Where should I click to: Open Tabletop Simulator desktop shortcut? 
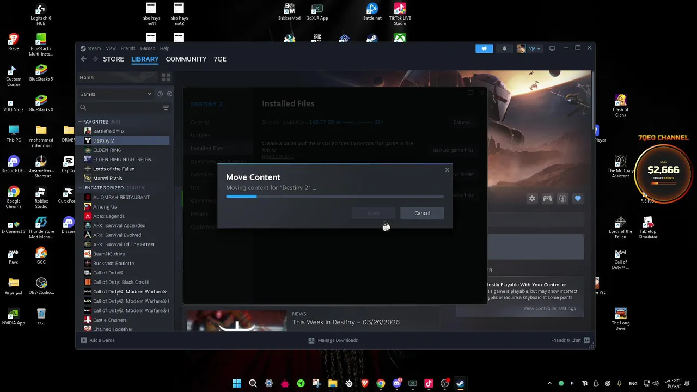coord(648,228)
